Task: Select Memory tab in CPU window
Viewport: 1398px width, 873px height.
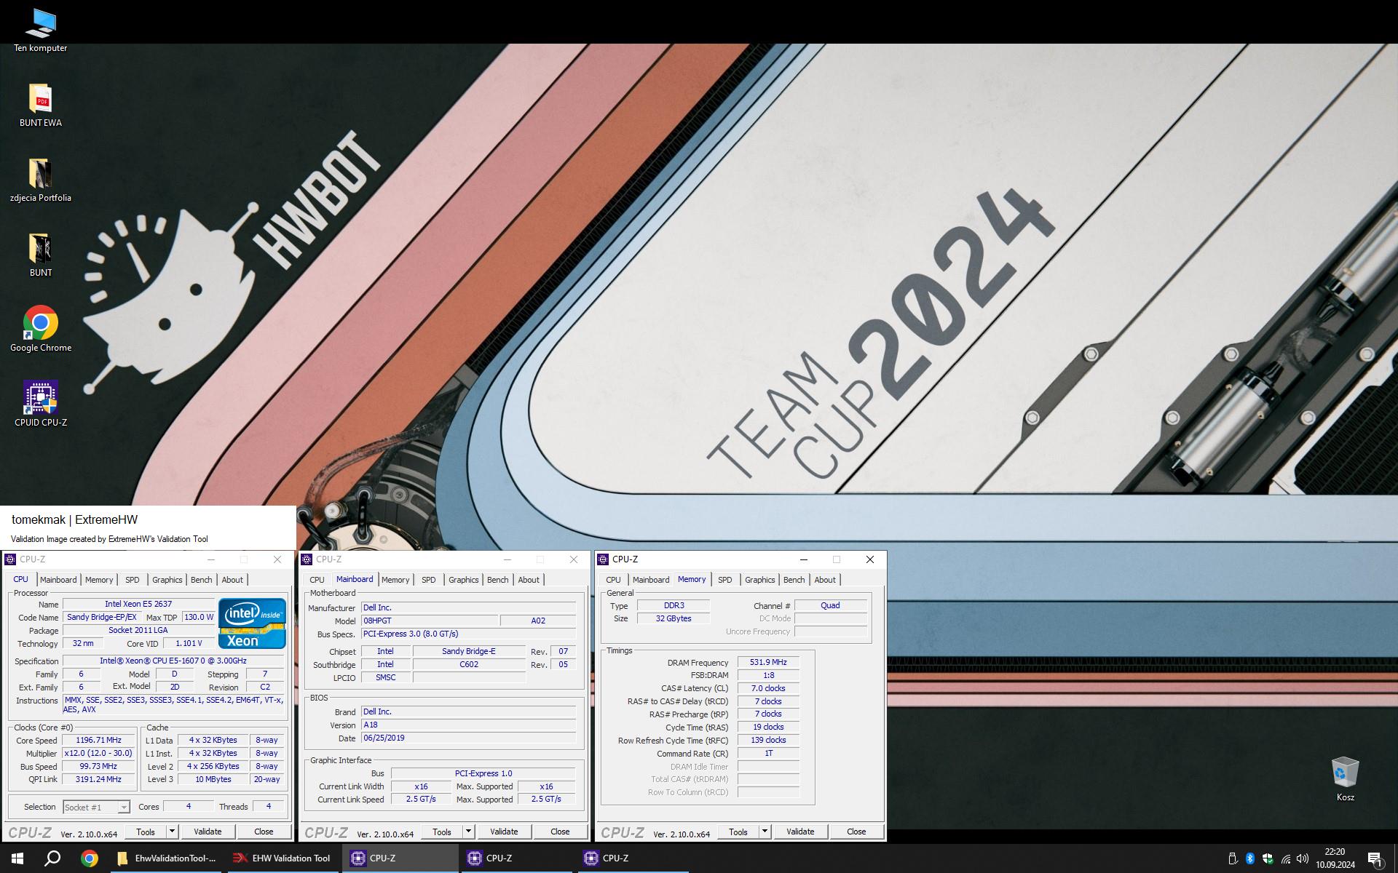Action: coord(99,580)
